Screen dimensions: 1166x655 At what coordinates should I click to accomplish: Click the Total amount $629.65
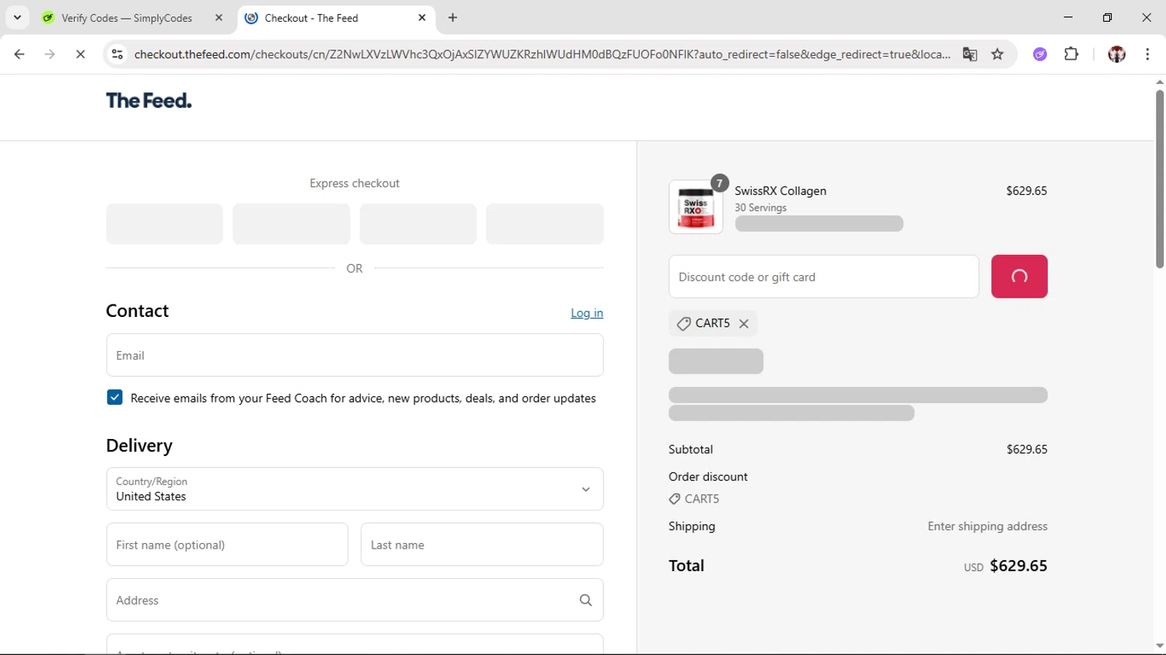1018,566
